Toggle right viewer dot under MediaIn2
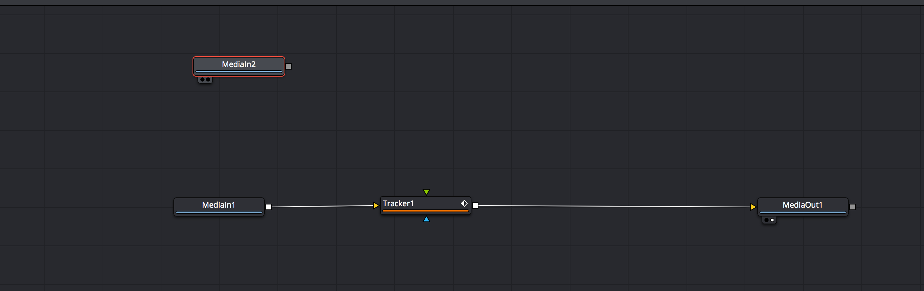Viewport: 924px width, 291px height. tap(208, 79)
